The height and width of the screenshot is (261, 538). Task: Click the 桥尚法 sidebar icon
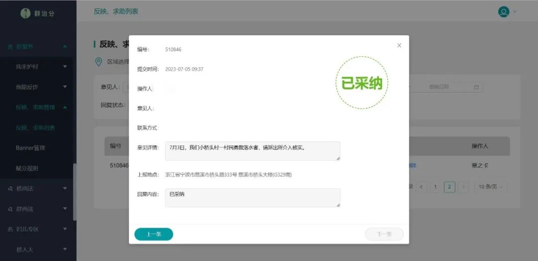point(10,189)
